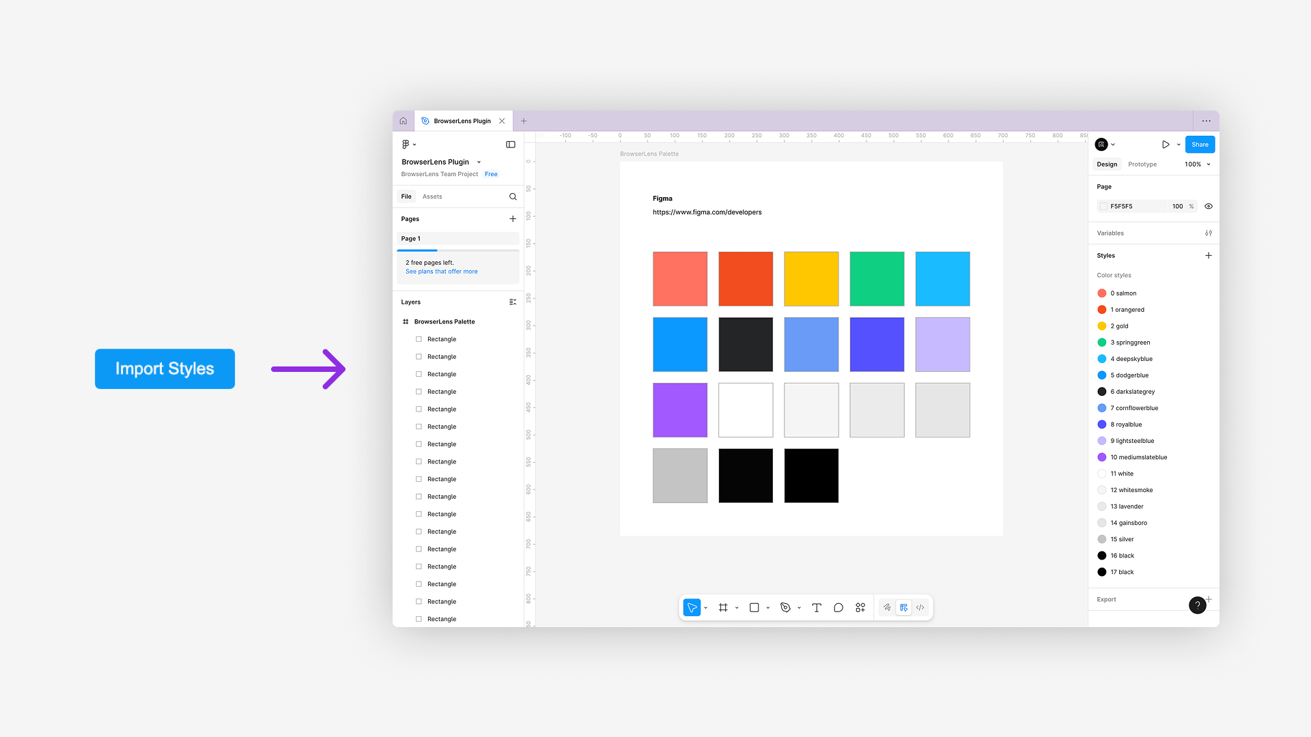This screenshot has width=1311, height=737.
Task: Select the gold square on the canvas
Action: coord(811,279)
